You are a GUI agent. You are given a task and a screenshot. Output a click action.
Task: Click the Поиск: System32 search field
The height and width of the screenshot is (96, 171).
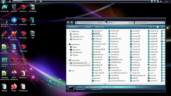coord(150,23)
